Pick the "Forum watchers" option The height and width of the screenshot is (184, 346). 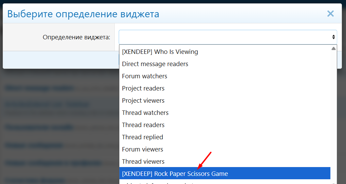pyautogui.click(x=145, y=76)
